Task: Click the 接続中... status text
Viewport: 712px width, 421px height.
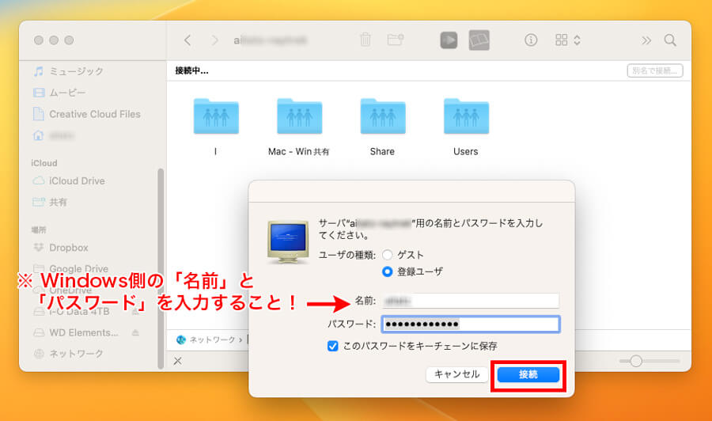Action: coord(191,71)
